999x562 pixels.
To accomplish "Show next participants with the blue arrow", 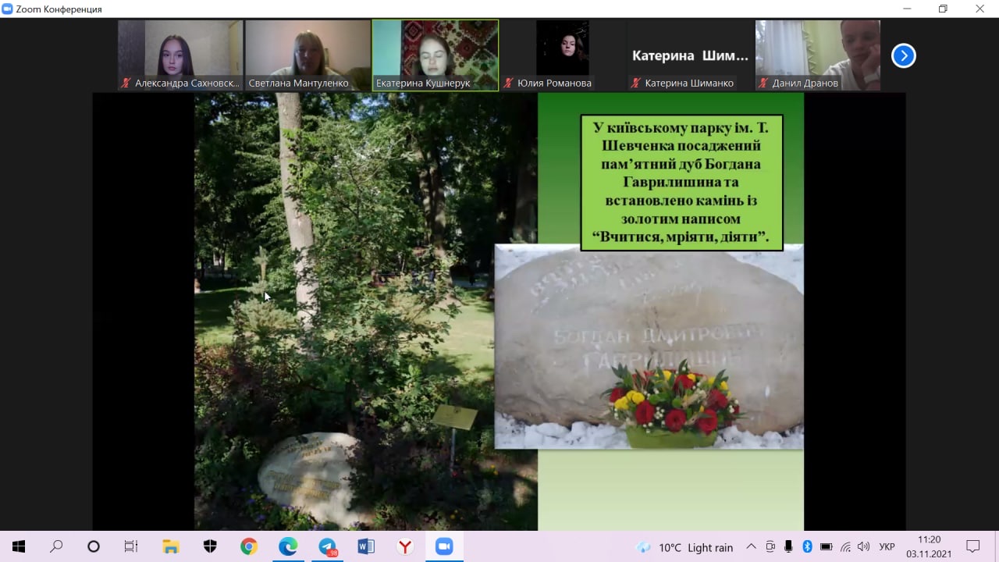I will coord(903,55).
